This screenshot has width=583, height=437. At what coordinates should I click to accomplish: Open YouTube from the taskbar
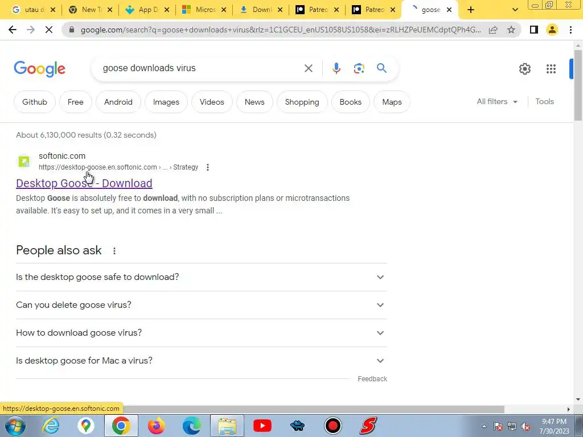coord(262,426)
